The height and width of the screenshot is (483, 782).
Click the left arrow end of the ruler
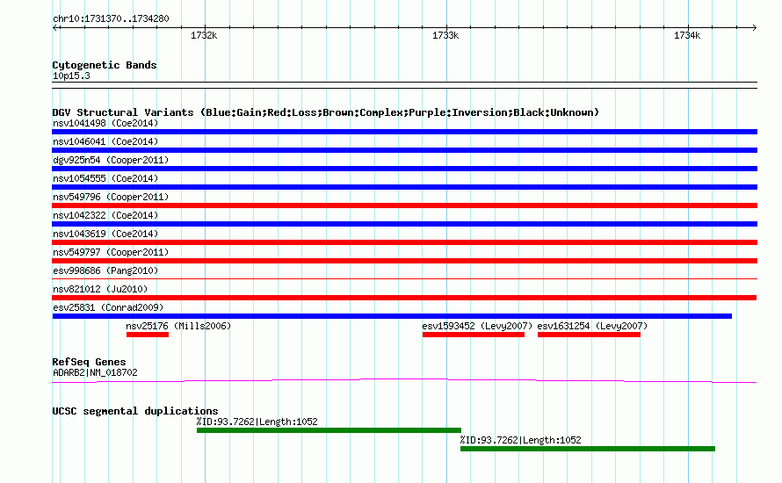tap(56, 28)
